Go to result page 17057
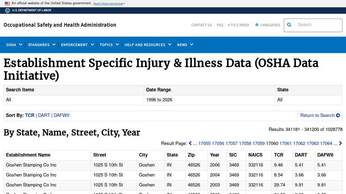 231,144
